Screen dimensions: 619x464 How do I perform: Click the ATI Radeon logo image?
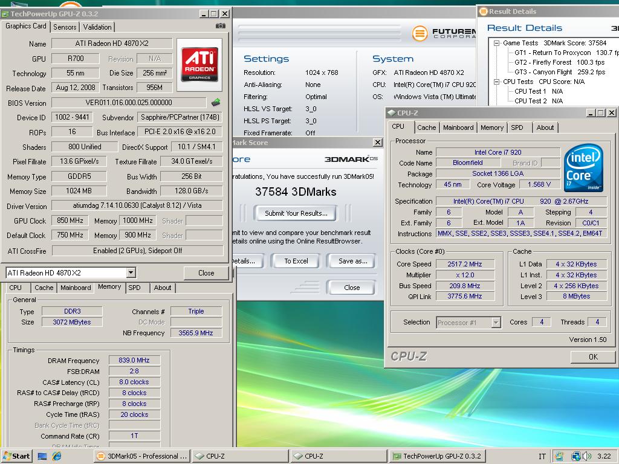pos(199,65)
